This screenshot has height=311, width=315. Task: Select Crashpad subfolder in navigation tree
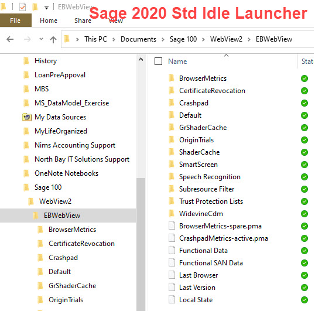[63, 258]
